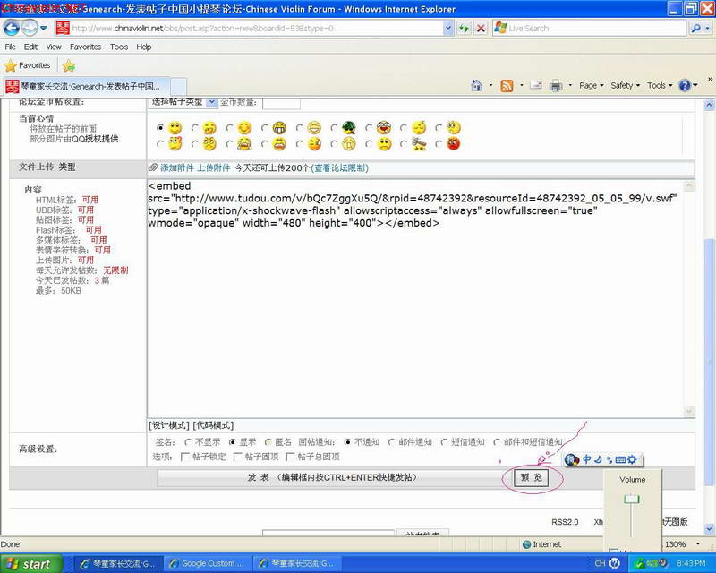Click the Refresh page icon
This screenshot has height=573, width=716.
tap(464, 29)
